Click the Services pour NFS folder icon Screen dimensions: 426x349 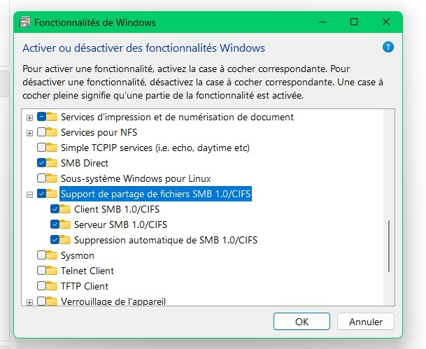[52, 132]
